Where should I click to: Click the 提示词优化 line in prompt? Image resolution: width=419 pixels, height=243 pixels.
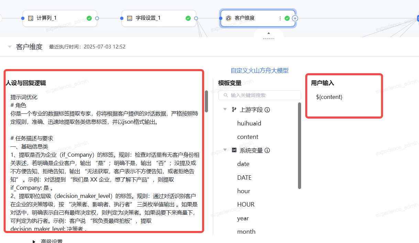tap(24, 97)
